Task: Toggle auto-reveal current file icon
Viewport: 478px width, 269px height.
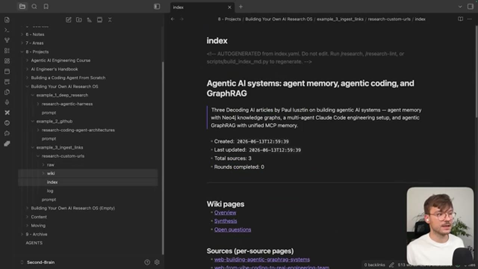Action: coord(100,20)
